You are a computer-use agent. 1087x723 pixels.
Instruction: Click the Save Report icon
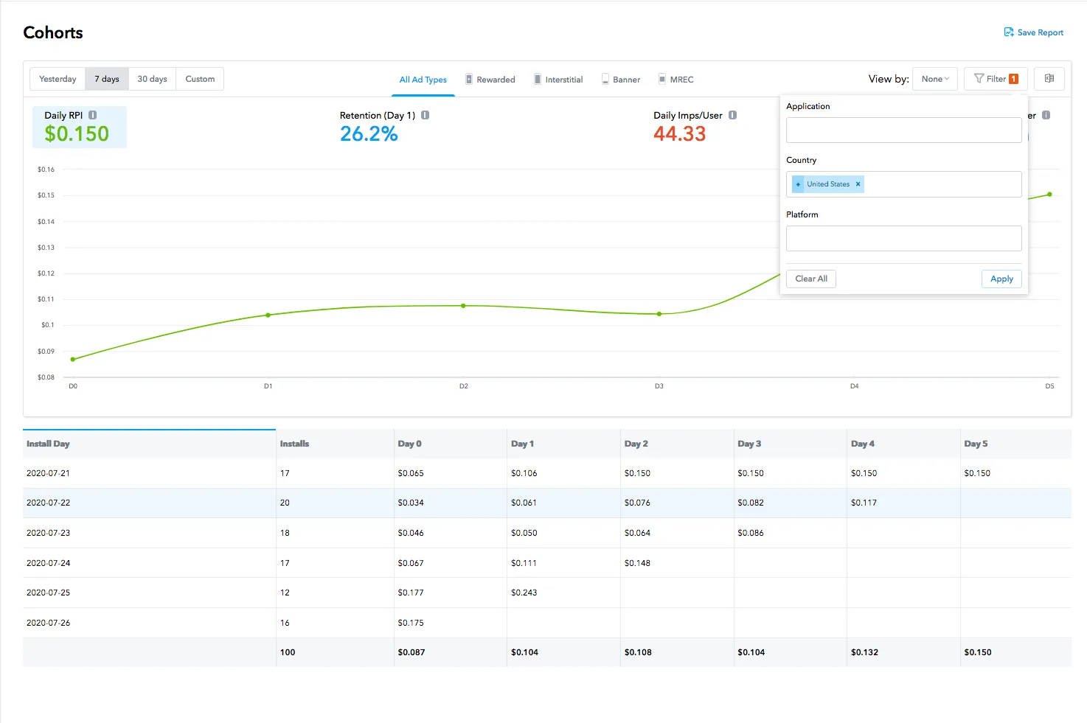[x=1009, y=32]
